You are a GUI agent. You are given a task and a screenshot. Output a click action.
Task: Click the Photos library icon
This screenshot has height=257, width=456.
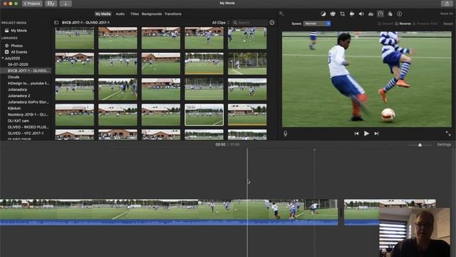click(x=6, y=46)
